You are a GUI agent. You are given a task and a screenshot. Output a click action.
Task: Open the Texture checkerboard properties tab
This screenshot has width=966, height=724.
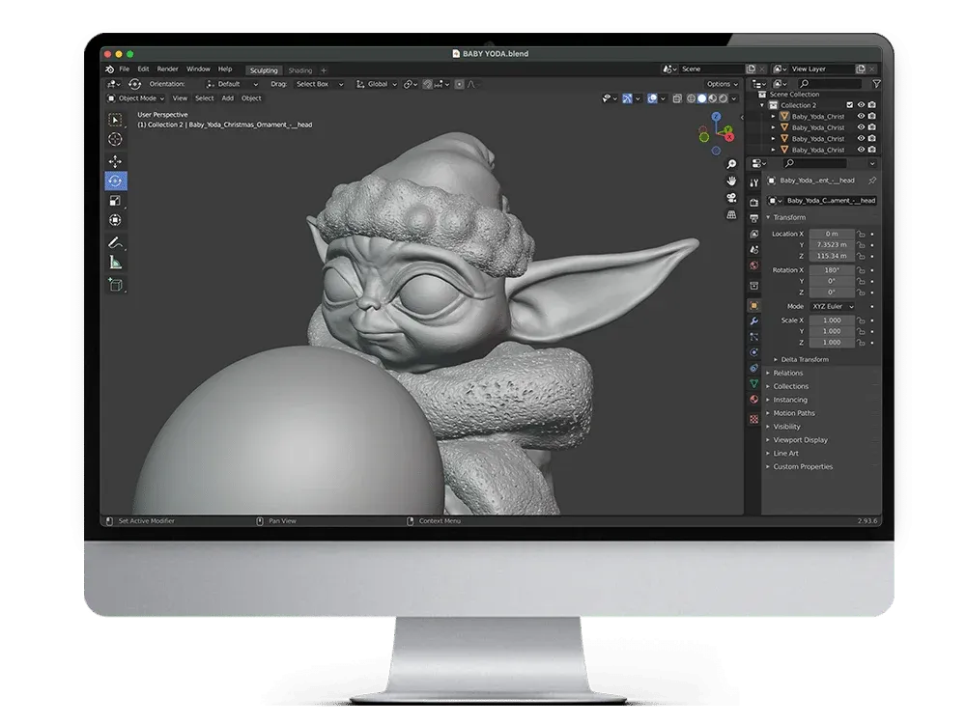(754, 419)
